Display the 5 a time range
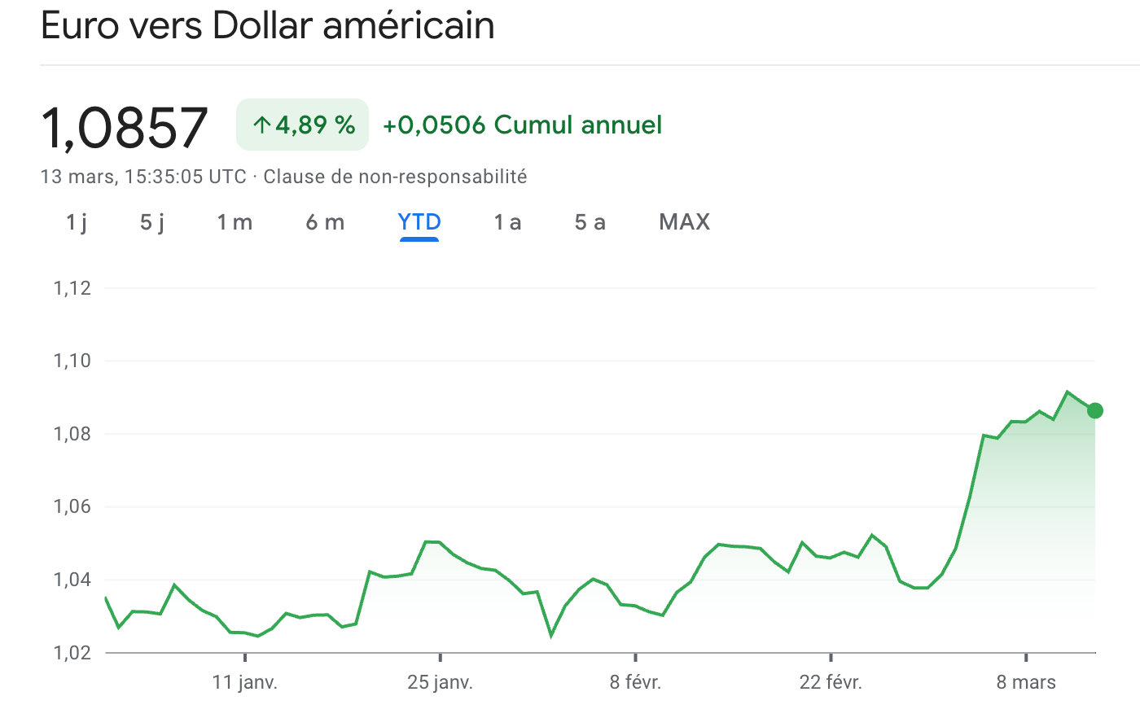Viewport: 1140px width, 718px height. (590, 222)
